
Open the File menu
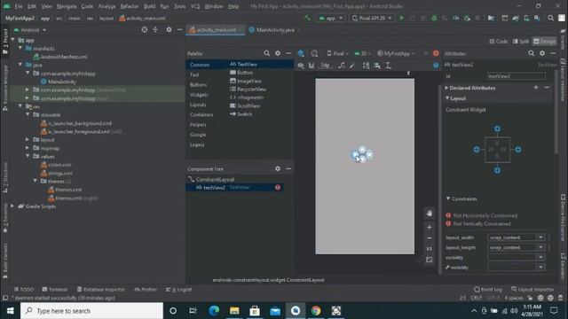(19, 6)
